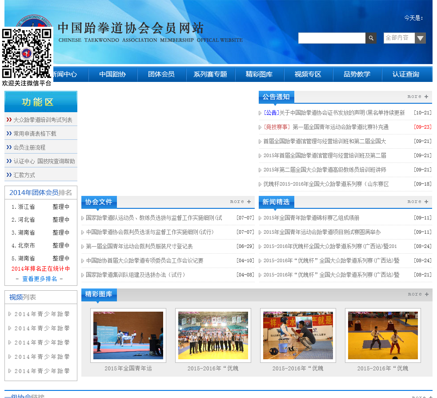Open the 2015年全国青年运 gallery thumbnail
Viewport: 437px width, 398px height.
(x=128, y=336)
